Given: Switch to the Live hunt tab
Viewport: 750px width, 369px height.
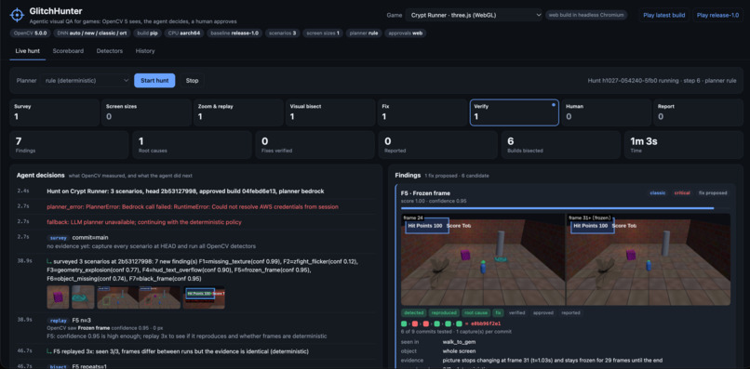Looking at the screenshot, I should point(27,51).
